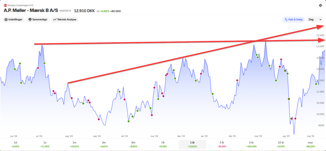Image resolution: width=326 pixels, height=151 pixels.
Task: Click the dec '24 axis label
Action: click(181, 136)
